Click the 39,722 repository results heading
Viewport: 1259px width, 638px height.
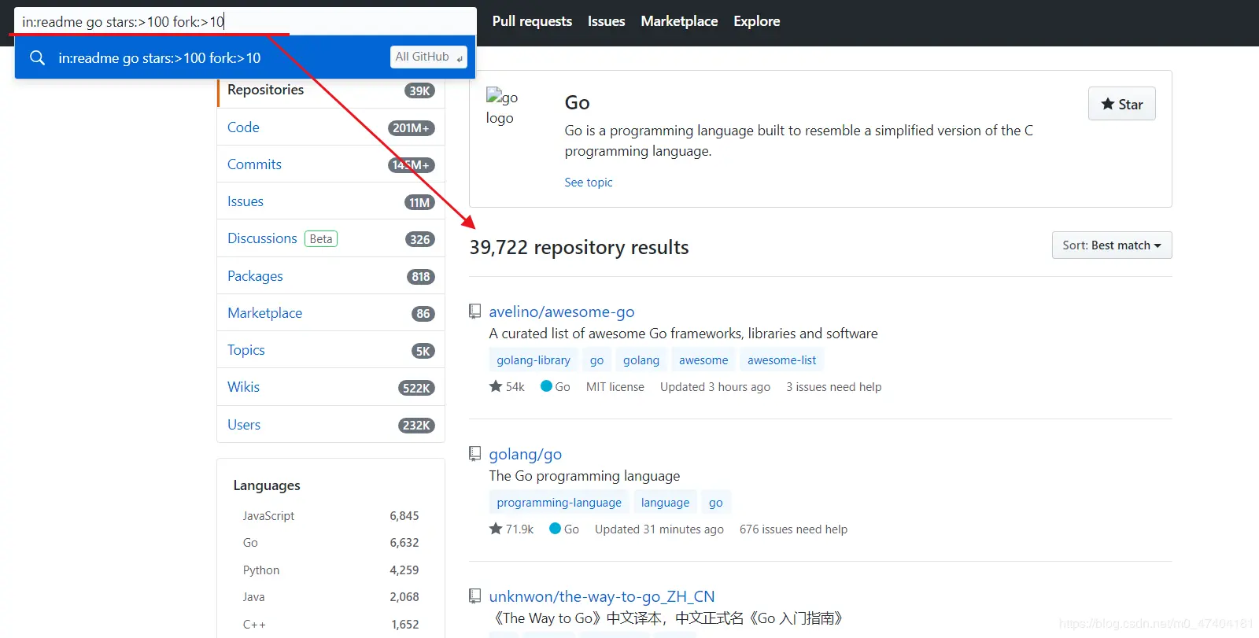coord(578,248)
